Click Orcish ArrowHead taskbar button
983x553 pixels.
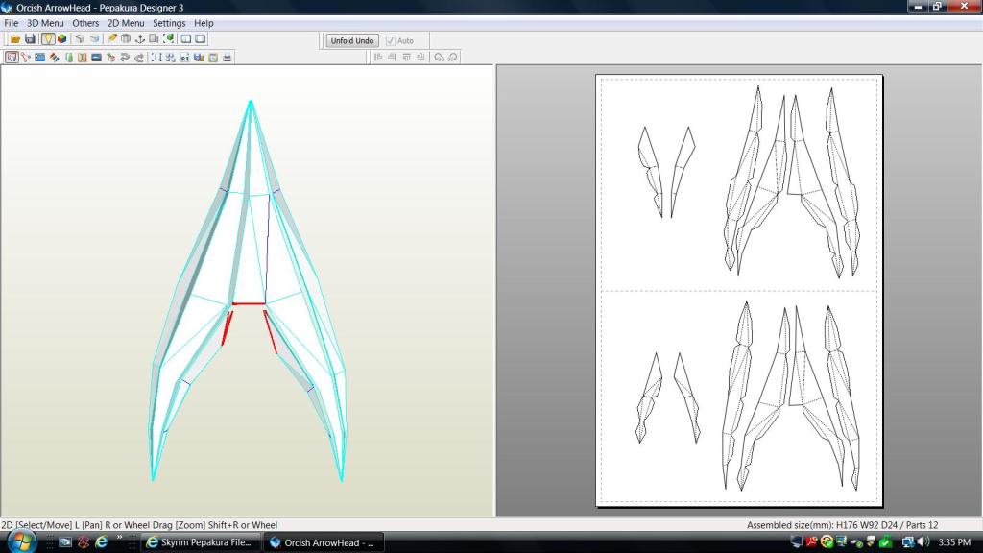(x=323, y=542)
